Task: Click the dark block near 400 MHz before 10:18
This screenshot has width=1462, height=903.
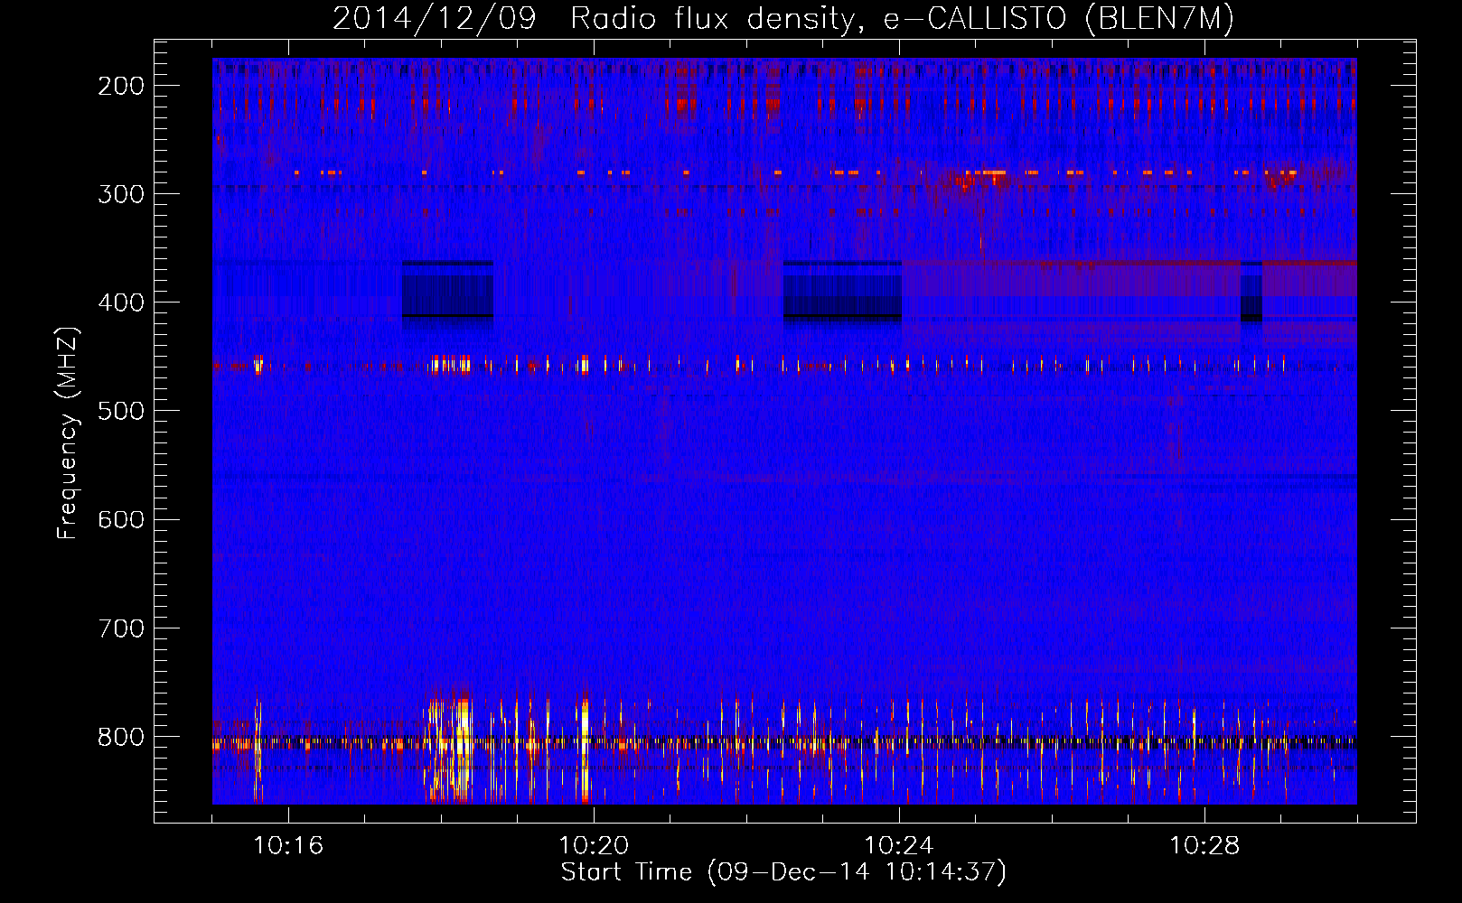Action: click(447, 290)
